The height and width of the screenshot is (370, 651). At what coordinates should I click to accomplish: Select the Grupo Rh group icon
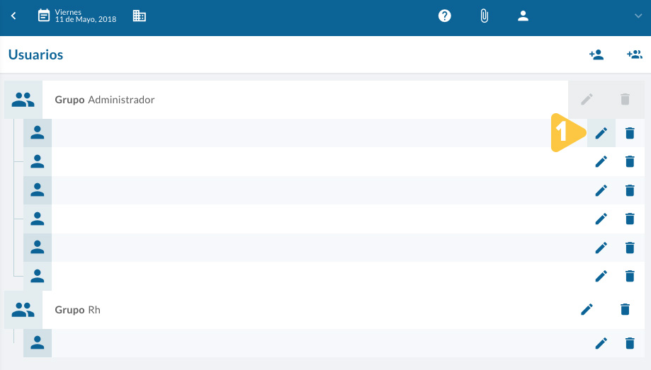(23, 310)
